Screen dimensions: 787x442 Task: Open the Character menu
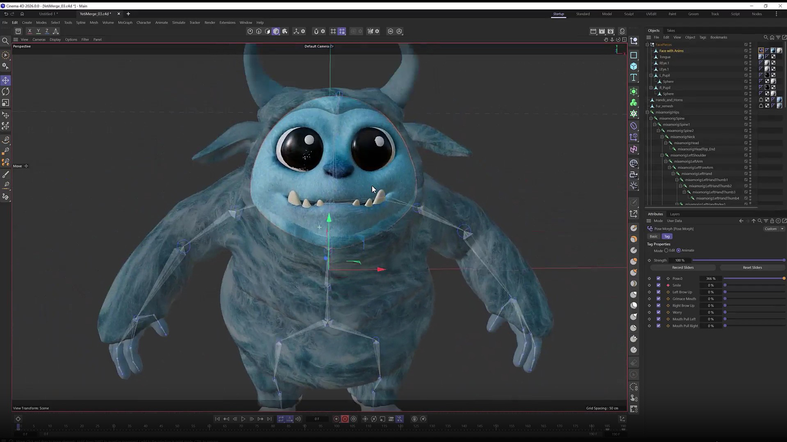tap(144, 23)
